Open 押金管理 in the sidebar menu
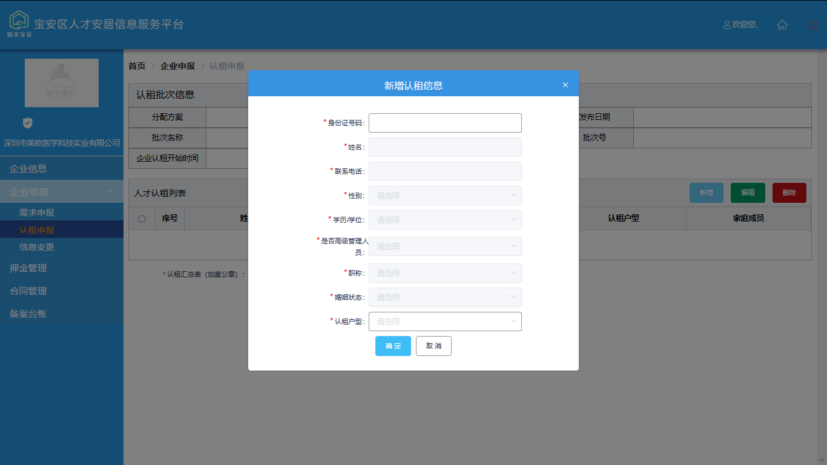Image resolution: width=827 pixels, height=465 pixels. click(x=28, y=268)
